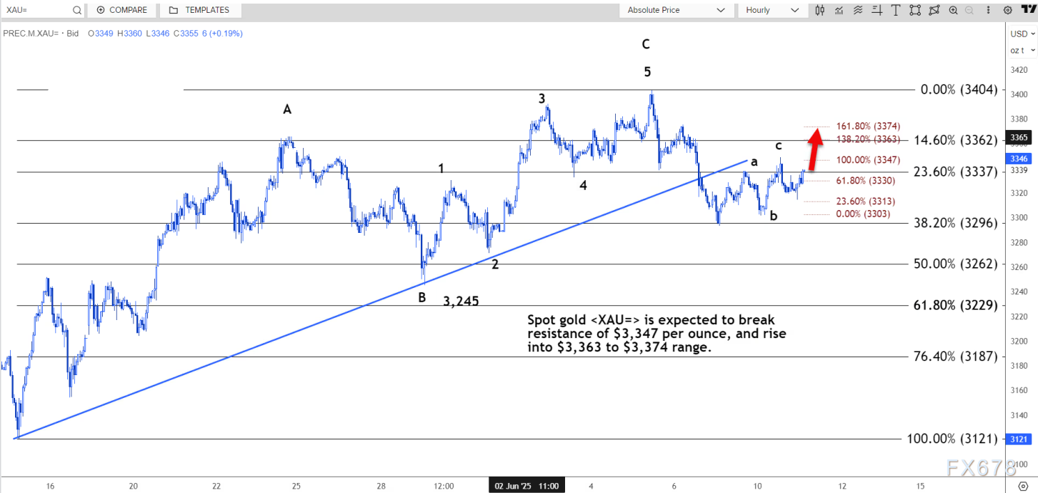Click the COMPARE button

(x=121, y=10)
